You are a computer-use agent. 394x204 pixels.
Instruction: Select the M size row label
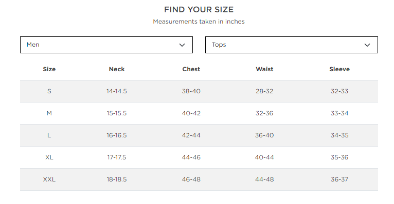point(49,113)
